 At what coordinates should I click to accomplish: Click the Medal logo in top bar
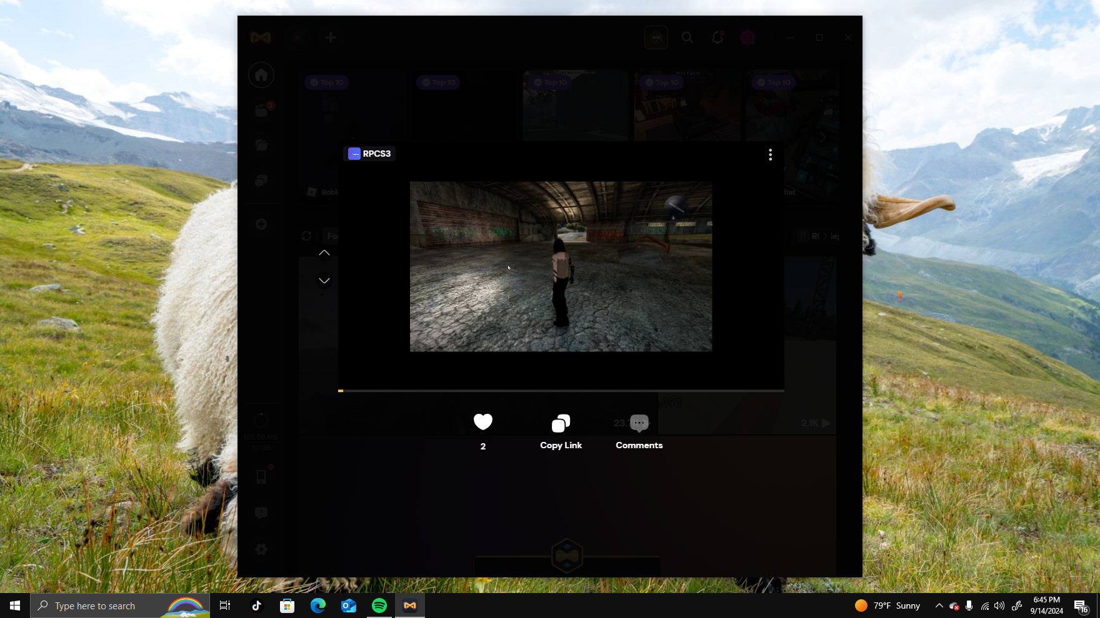pyautogui.click(x=261, y=37)
